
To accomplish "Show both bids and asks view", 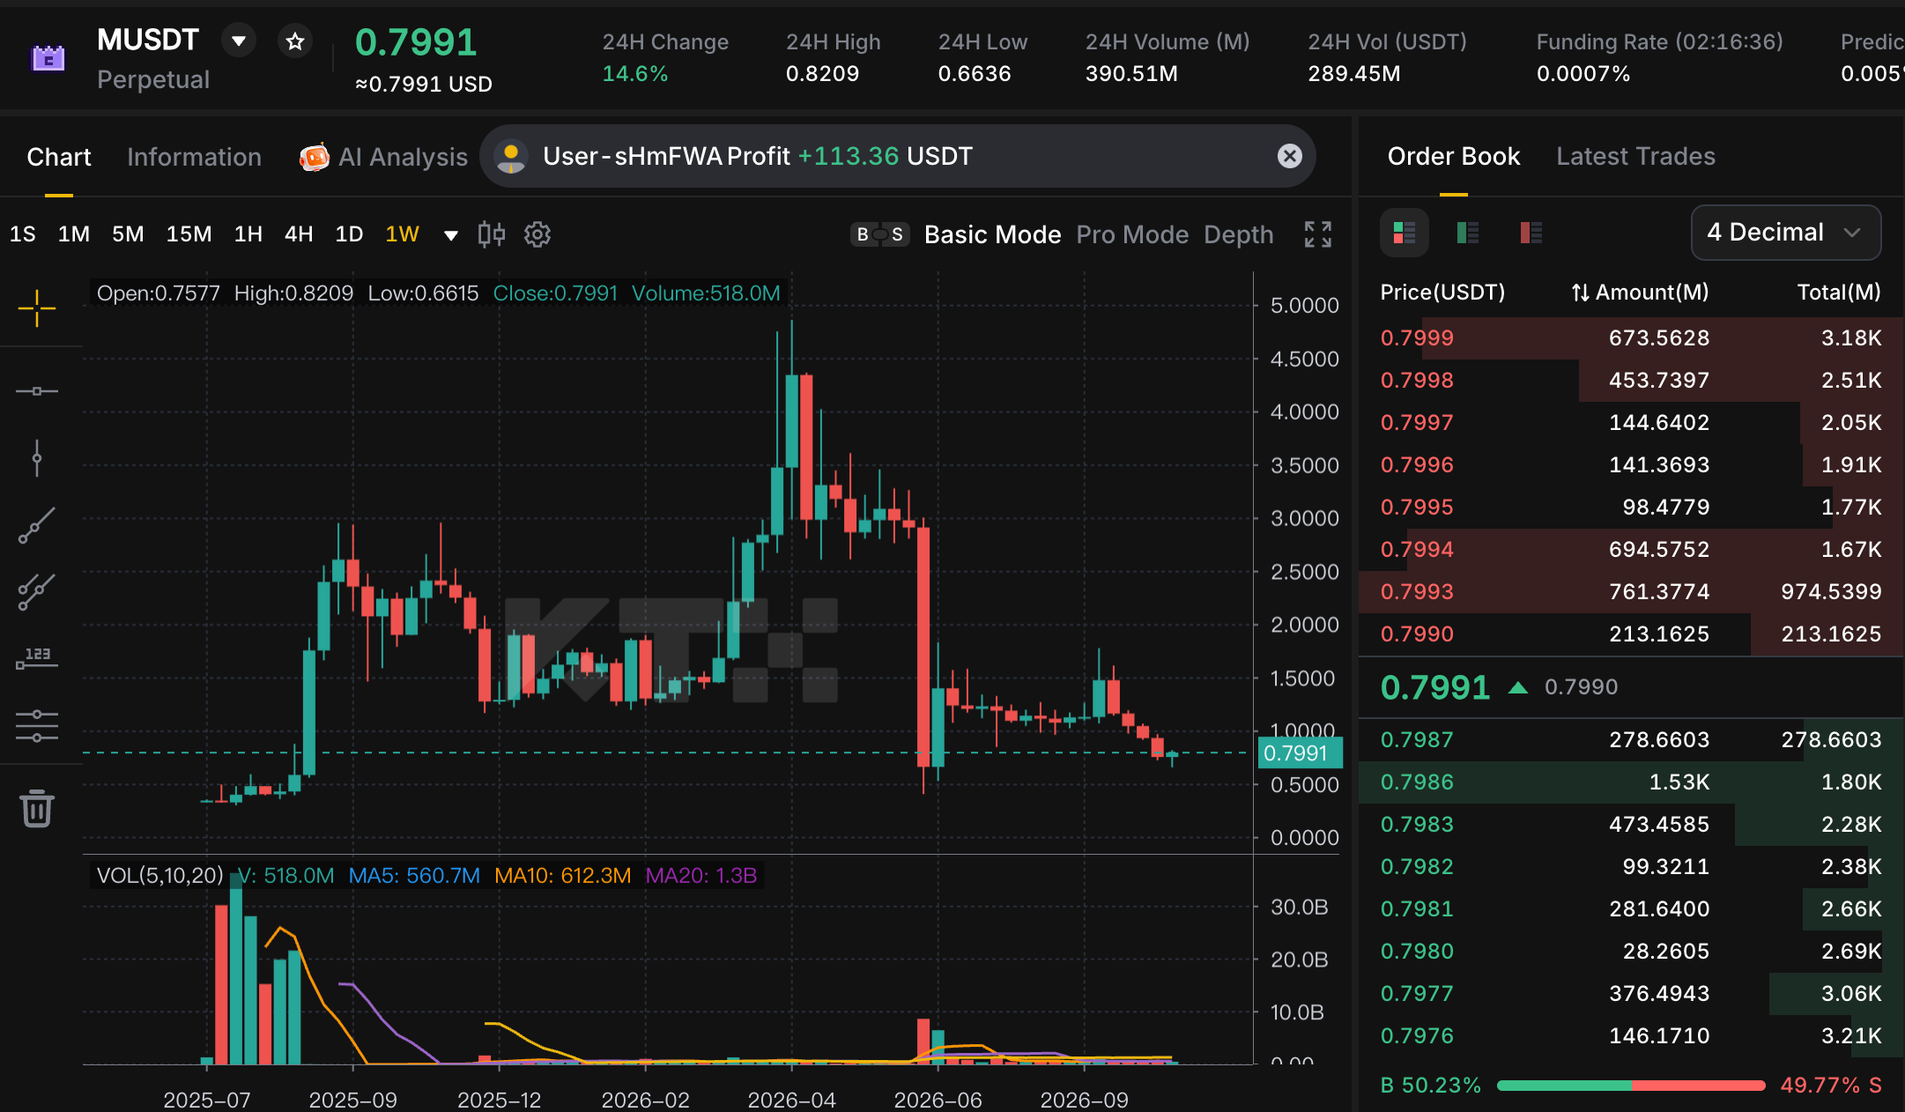I will pyautogui.click(x=1404, y=233).
